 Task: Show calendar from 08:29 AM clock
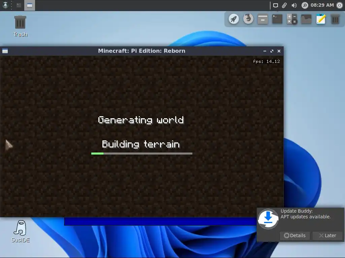click(322, 5)
